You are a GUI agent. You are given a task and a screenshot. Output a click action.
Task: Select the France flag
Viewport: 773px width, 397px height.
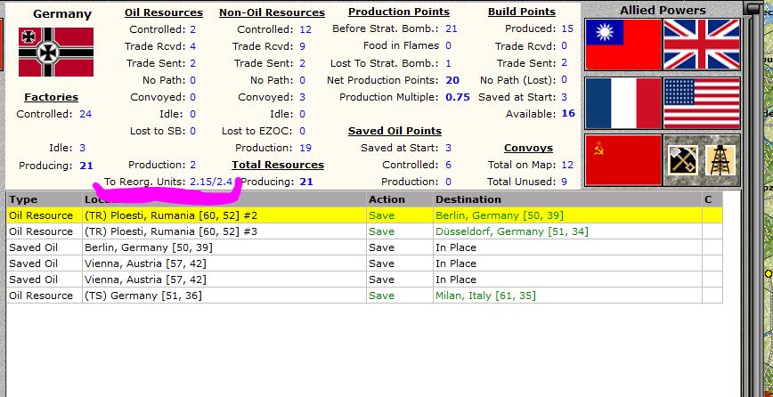coord(623,103)
